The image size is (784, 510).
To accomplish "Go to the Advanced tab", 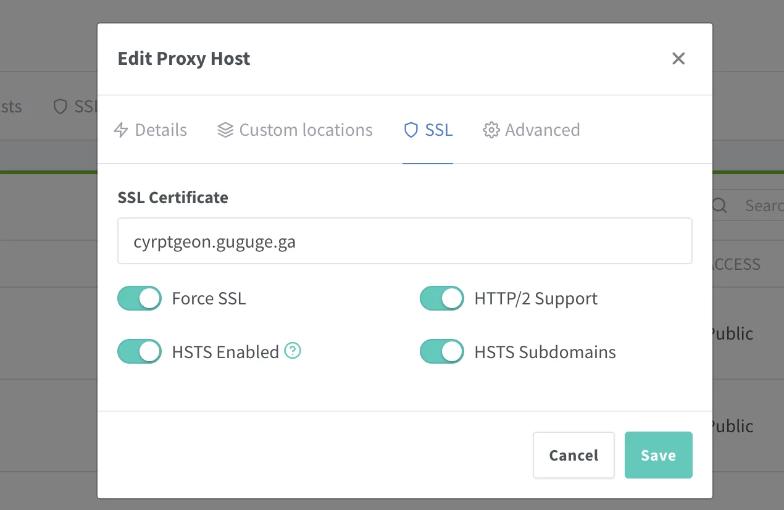I will [x=542, y=130].
